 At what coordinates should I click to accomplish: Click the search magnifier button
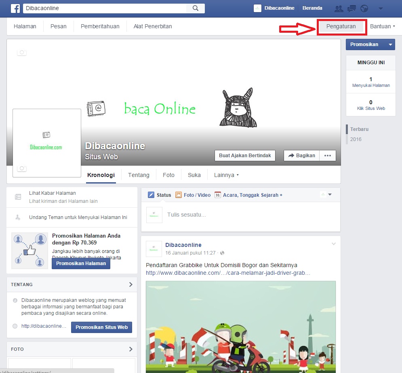click(x=196, y=8)
